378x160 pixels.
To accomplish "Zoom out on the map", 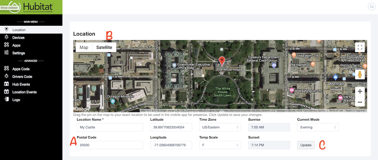I will (360, 102).
